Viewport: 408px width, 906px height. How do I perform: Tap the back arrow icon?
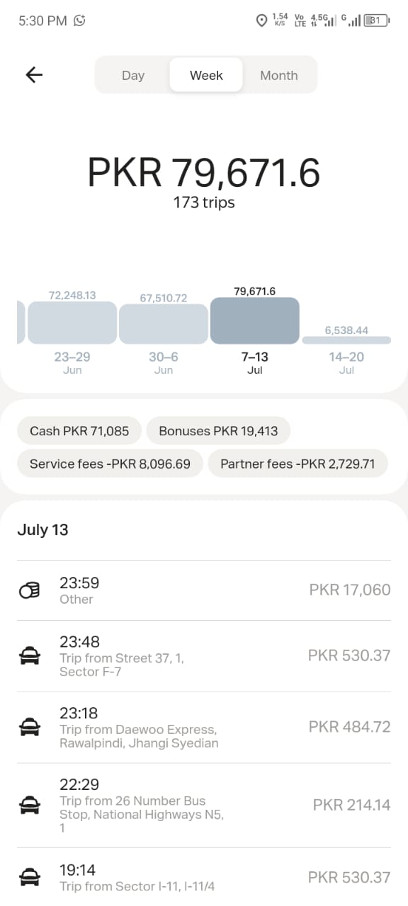pos(34,75)
